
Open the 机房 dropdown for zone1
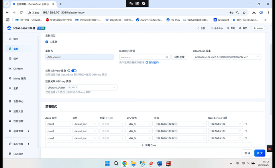click(x=85, y=124)
